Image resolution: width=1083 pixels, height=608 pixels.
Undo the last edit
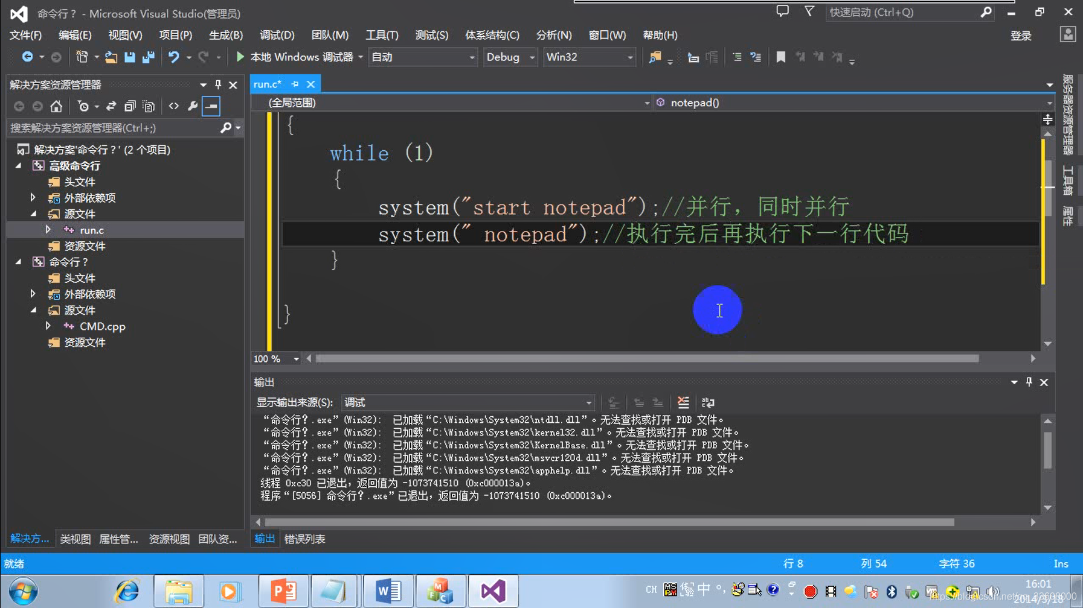(173, 57)
